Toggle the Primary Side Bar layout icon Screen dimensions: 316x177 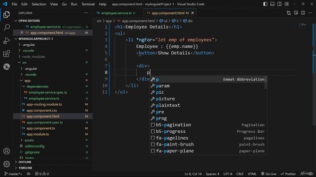[265, 4]
